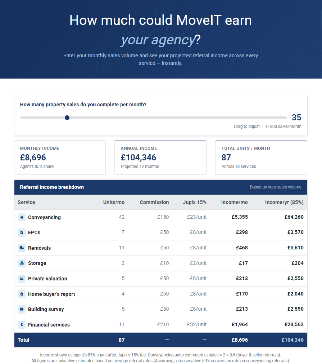322x364 pixels.
Task: Click the Units/mo column header
Action: point(114,202)
